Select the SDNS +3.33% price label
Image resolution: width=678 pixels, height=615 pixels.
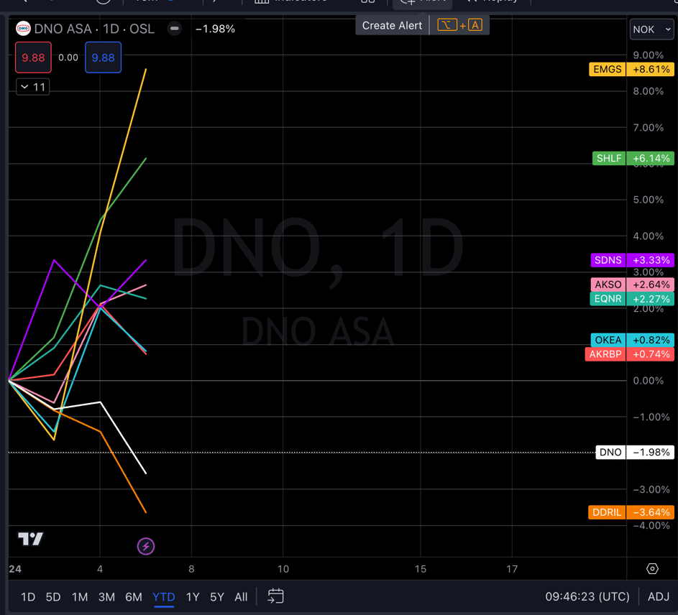pyautogui.click(x=632, y=260)
